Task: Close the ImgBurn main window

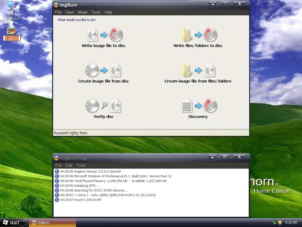Action: tap(239, 4)
